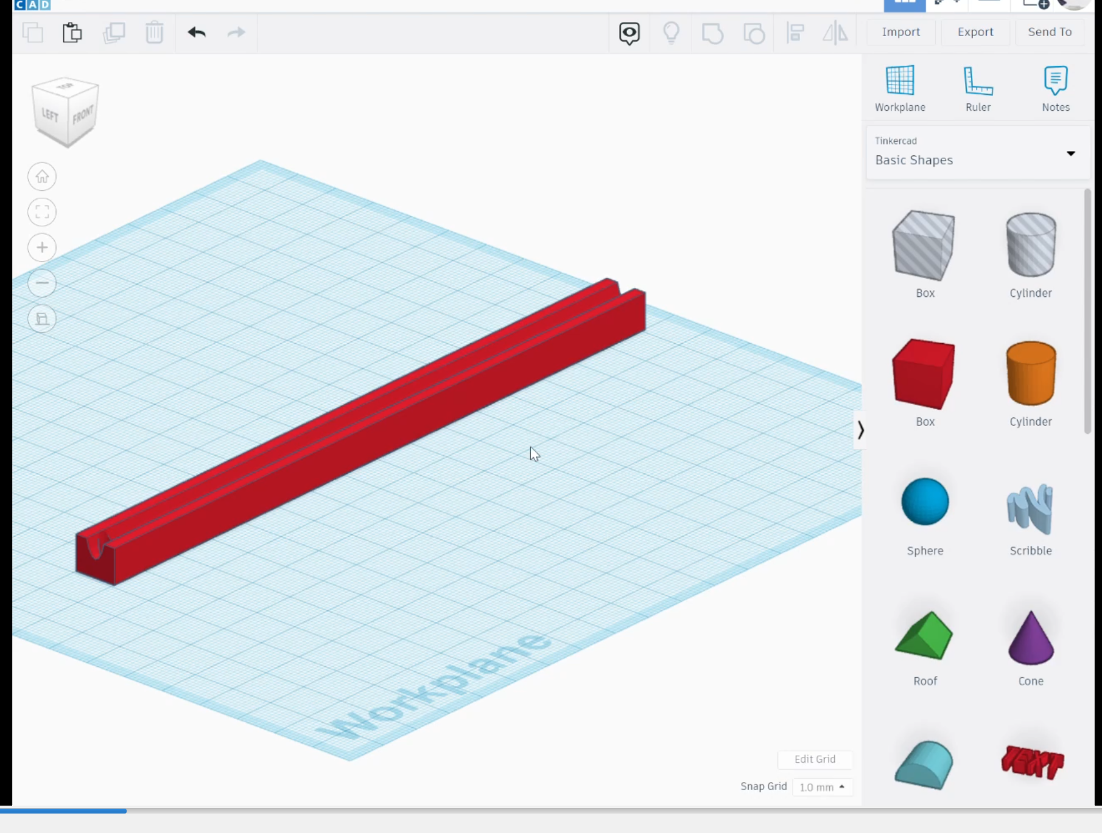
Task: Delete the selected shape
Action: click(x=155, y=33)
